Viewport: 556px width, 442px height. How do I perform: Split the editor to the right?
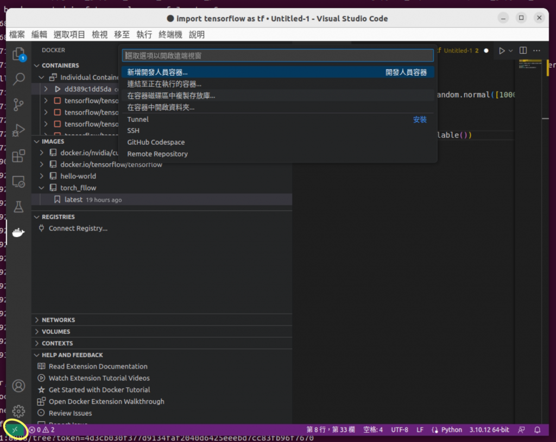523,51
